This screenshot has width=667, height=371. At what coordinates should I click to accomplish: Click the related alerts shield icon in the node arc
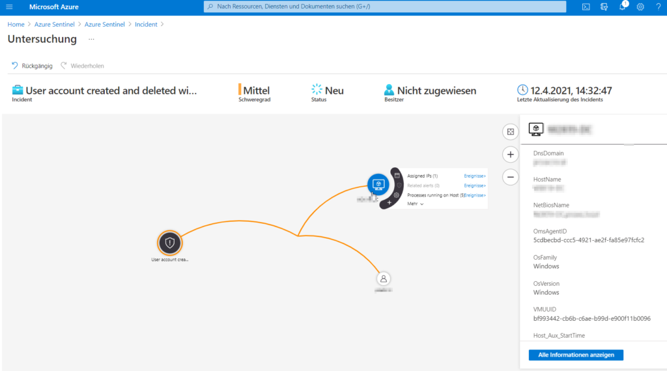coord(399,185)
